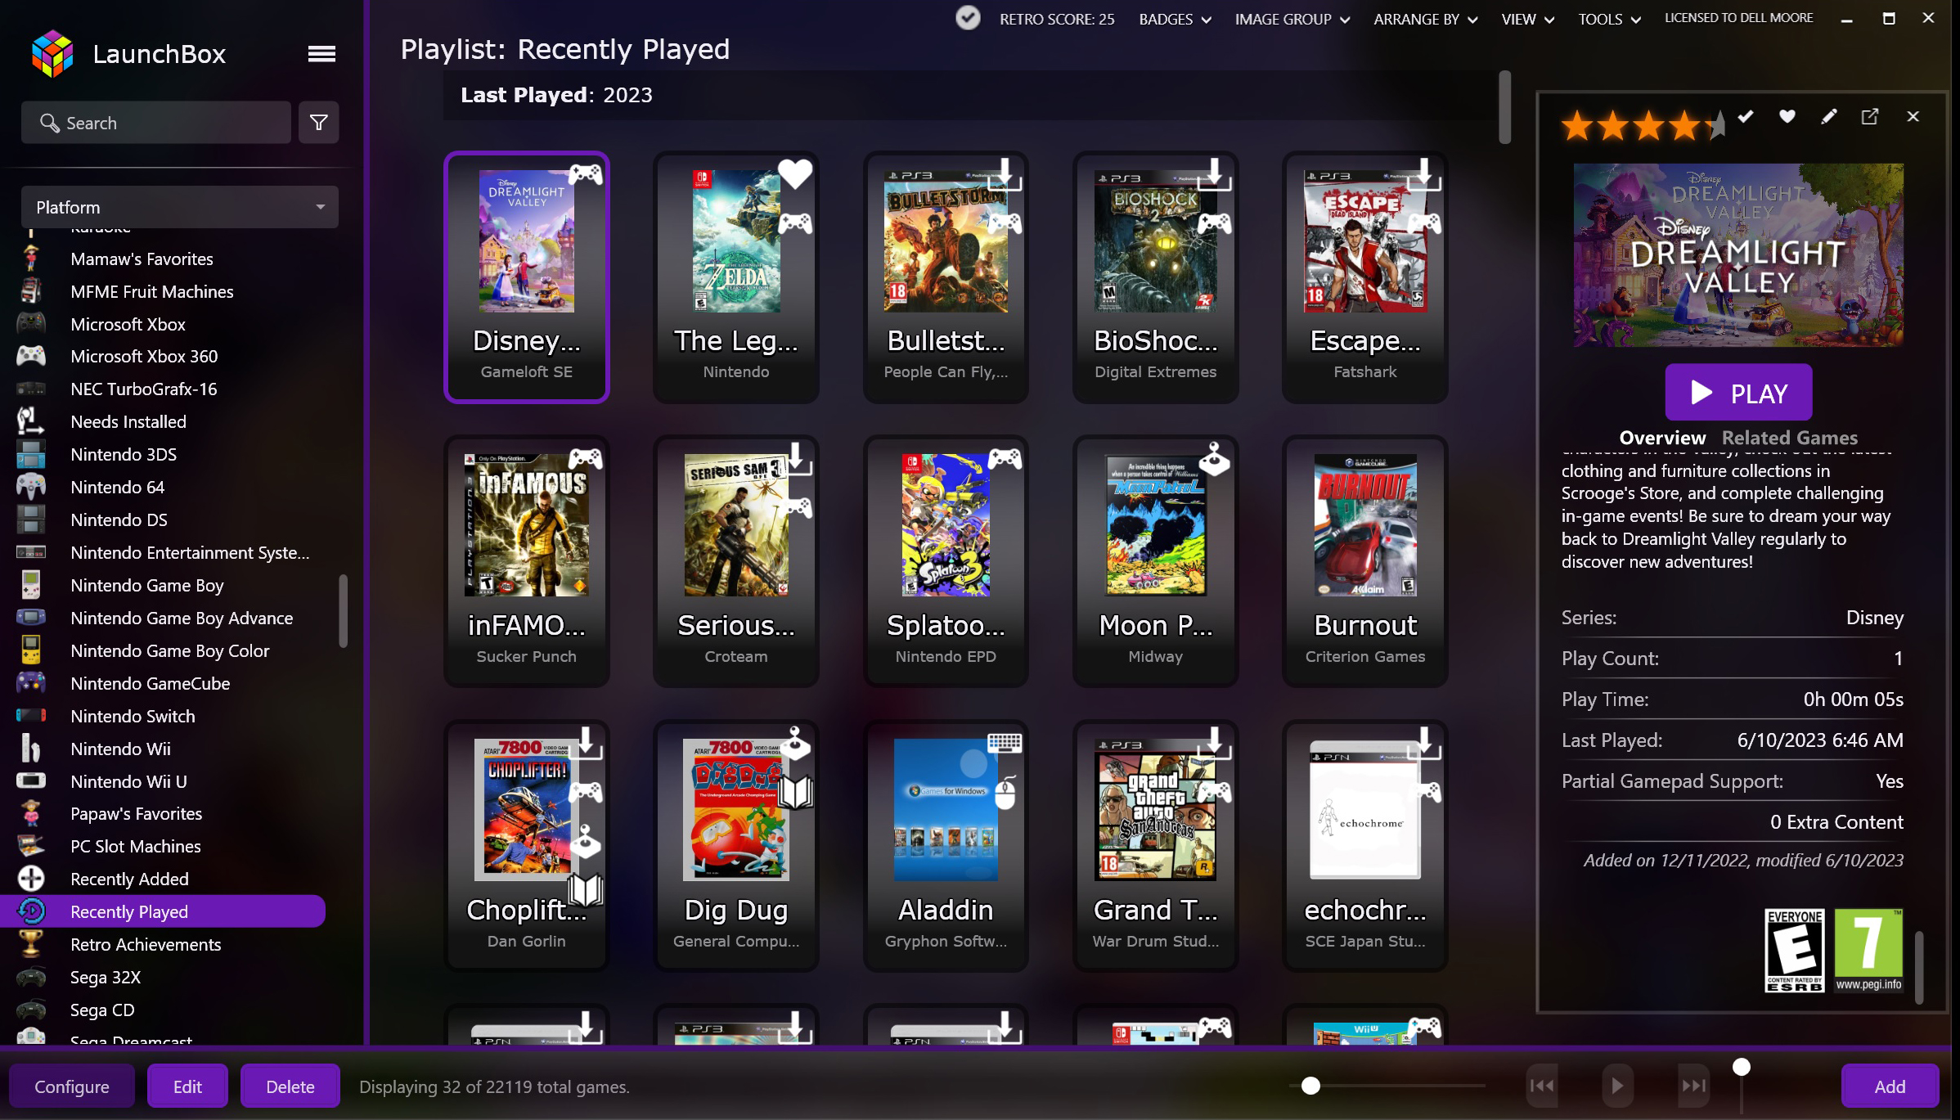This screenshot has width=1960, height=1120.
Task: Click the Configure button
Action: (72, 1086)
